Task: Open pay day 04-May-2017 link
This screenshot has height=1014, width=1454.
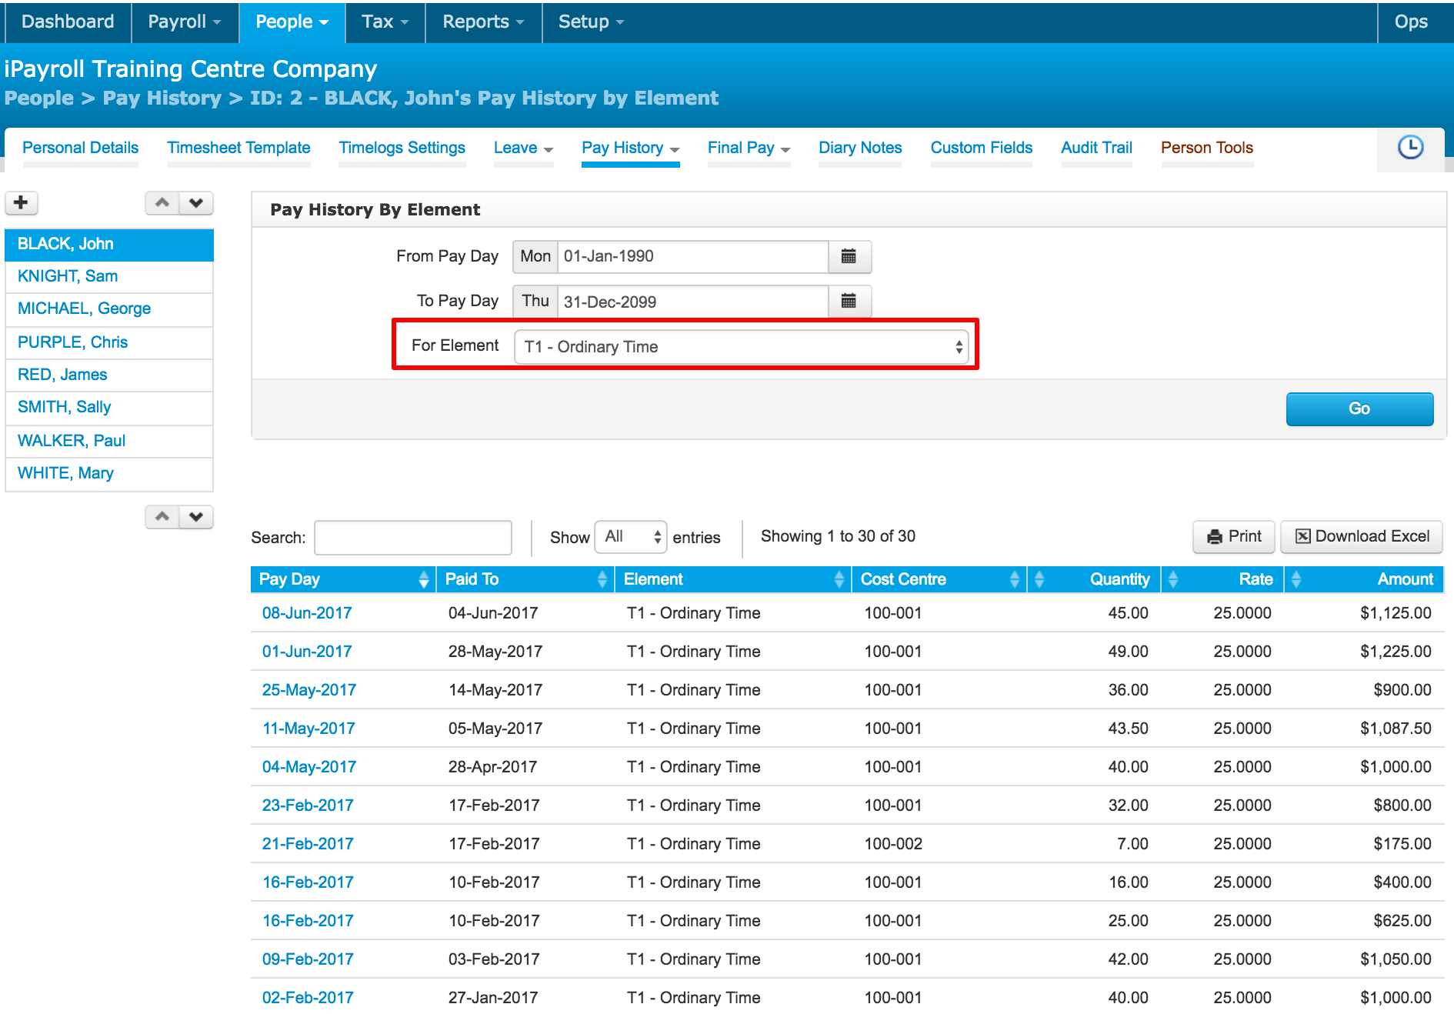Action: tap(309, 767)
